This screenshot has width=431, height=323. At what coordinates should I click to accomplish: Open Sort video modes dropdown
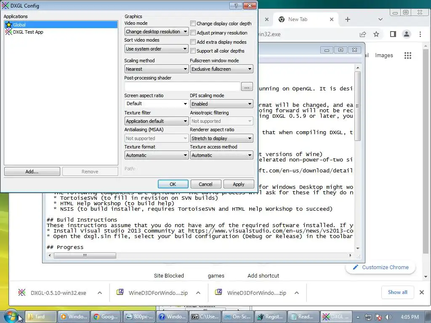(157, 49)
